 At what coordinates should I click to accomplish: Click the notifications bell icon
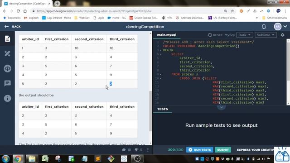pyautogui.click(x=264, y=27)
